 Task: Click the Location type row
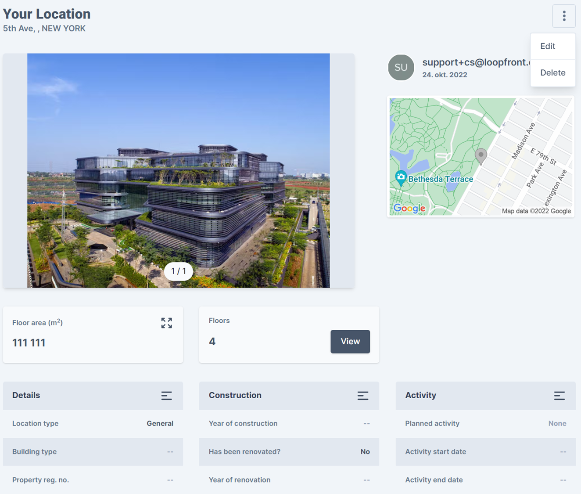[x=93, y=424]
